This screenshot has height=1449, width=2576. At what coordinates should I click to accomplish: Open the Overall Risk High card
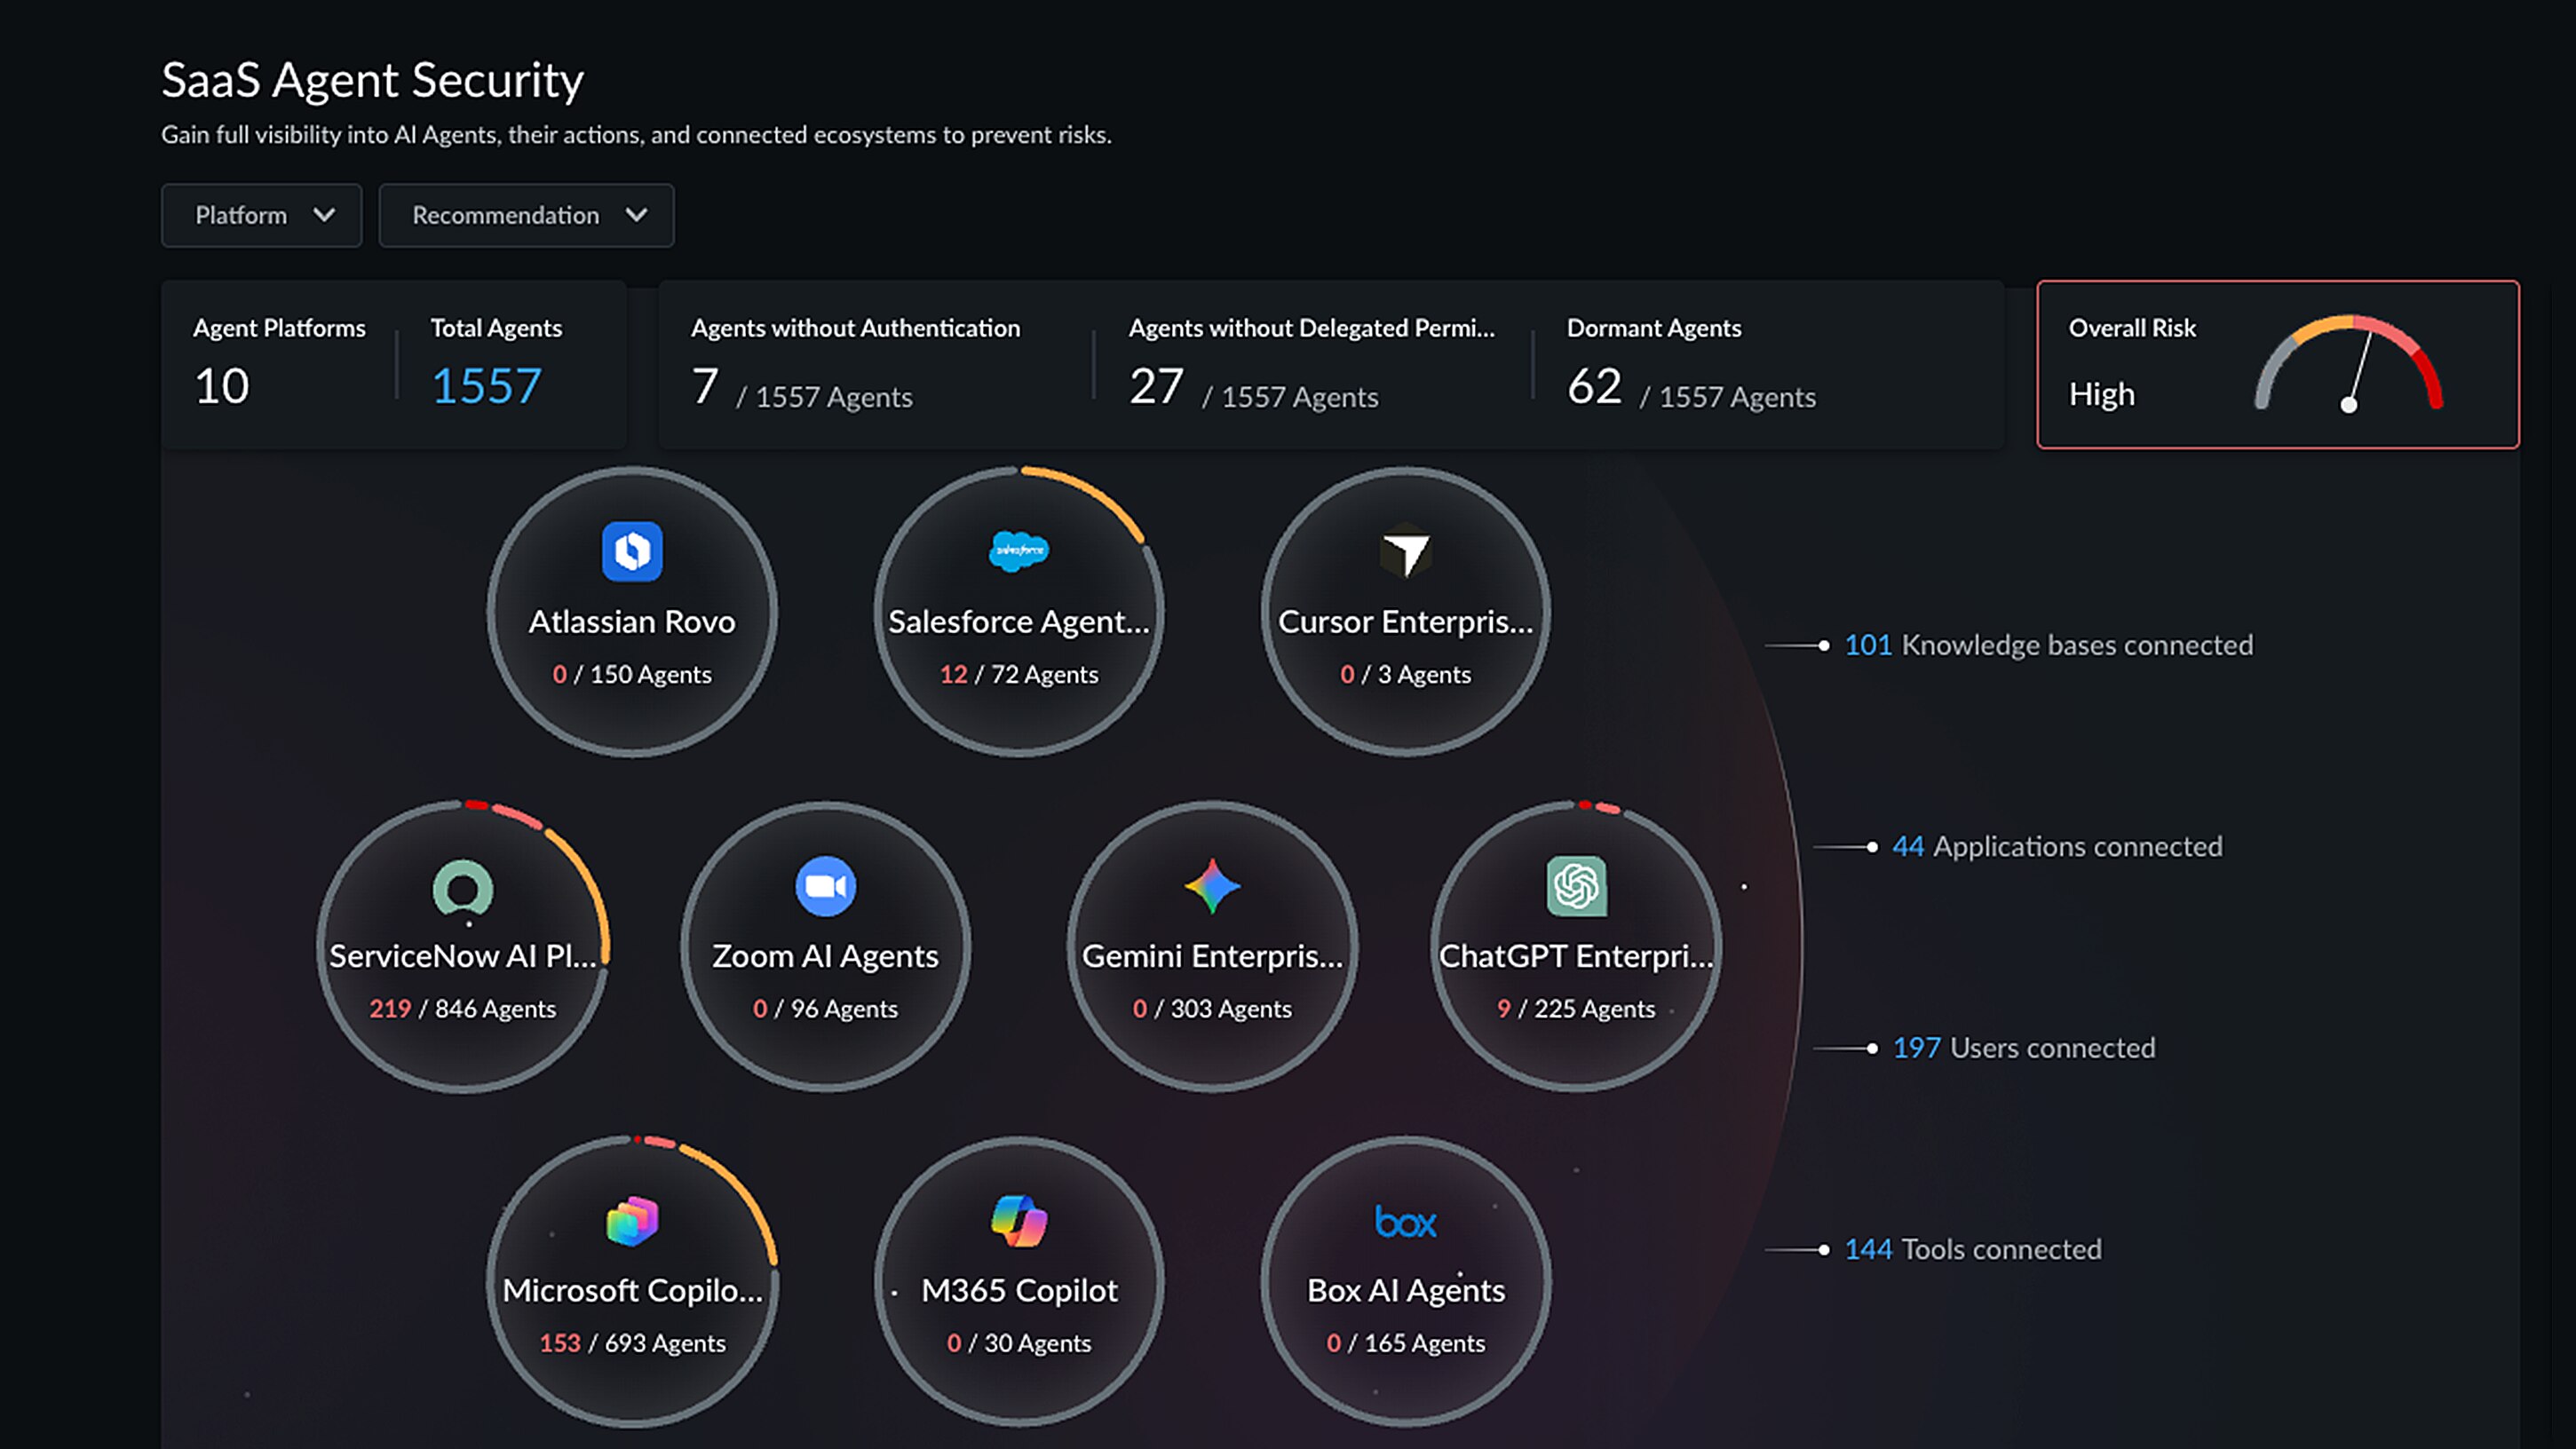pos(2278,364)
